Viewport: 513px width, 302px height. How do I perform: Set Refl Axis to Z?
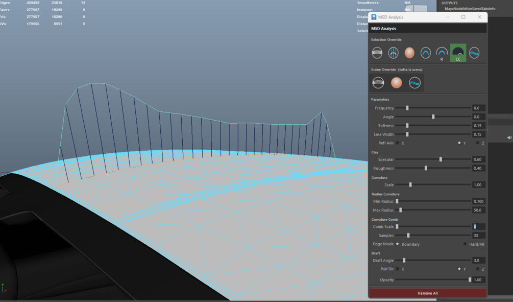point(478,143)
